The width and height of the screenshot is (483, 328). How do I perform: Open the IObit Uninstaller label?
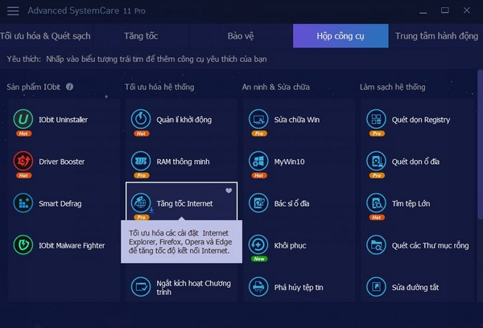(x=63, y=120)
